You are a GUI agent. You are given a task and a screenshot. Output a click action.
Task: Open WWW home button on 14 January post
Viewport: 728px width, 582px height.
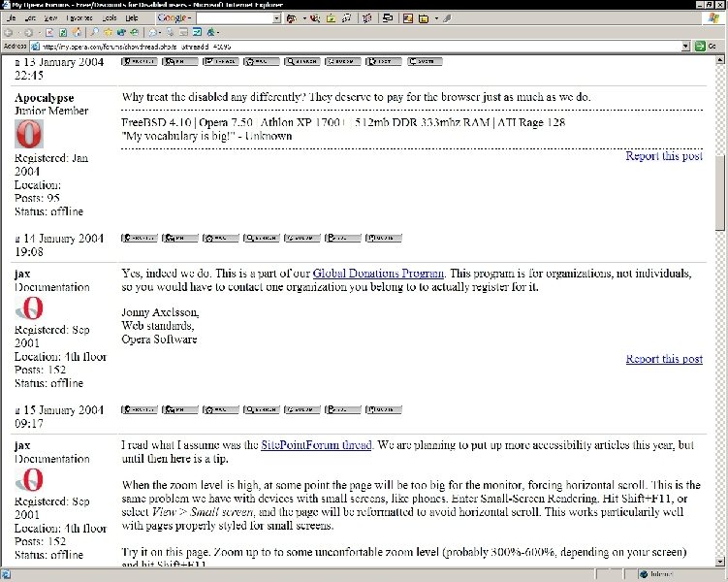(x=221, y=239)
